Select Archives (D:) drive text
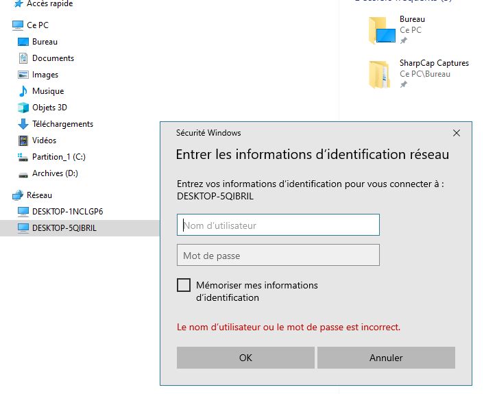This screenshot has width=484, height=394. coord(55,173)
